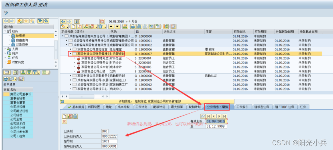The width and height of the screenshot is (333, 150).
Task: Click the 业务线负责人 field with 89002222
Action: click(x=109, y=136)
